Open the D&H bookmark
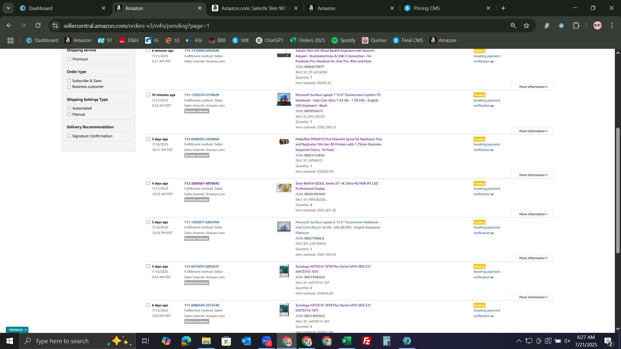Screen dimensions: 621x349 [129, 40]
